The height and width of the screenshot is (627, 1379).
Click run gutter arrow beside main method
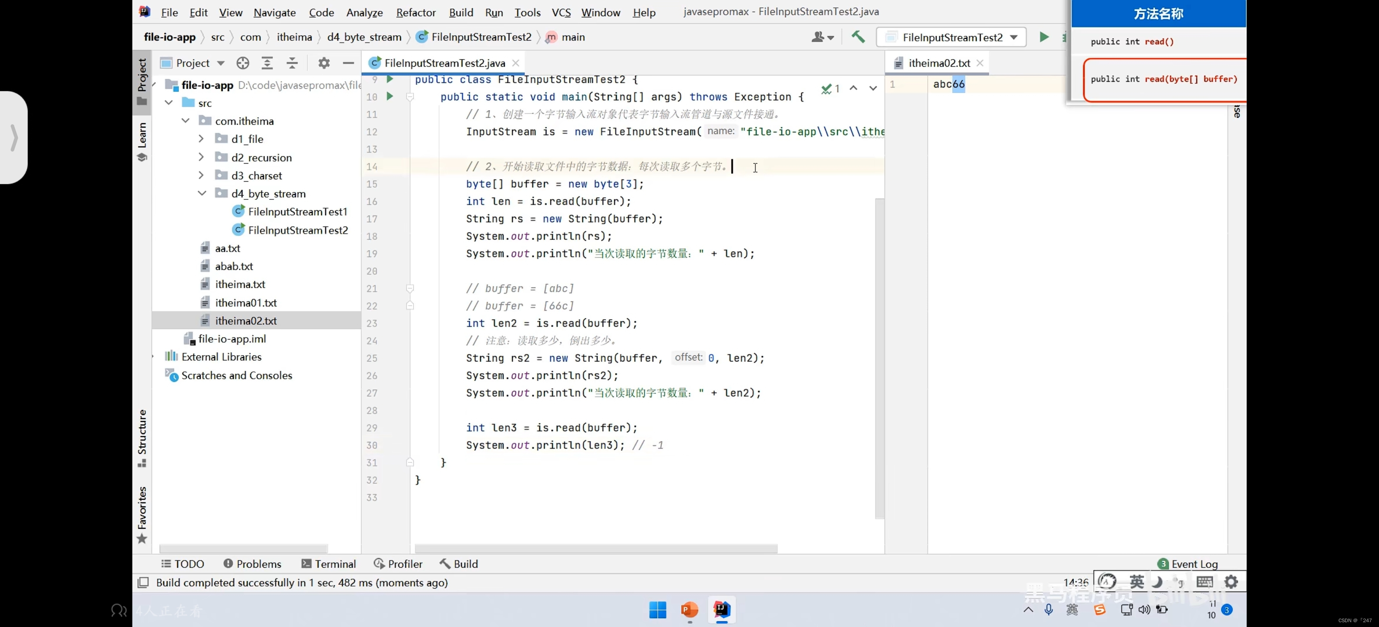[x=390, y=96]
